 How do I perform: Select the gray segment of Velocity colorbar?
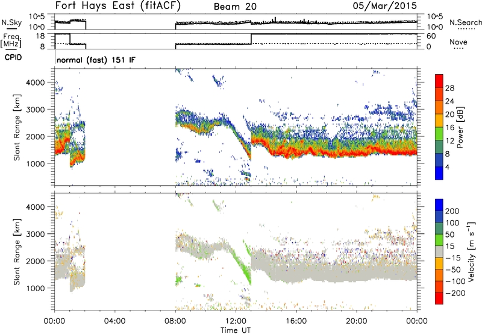pos(439,252)
